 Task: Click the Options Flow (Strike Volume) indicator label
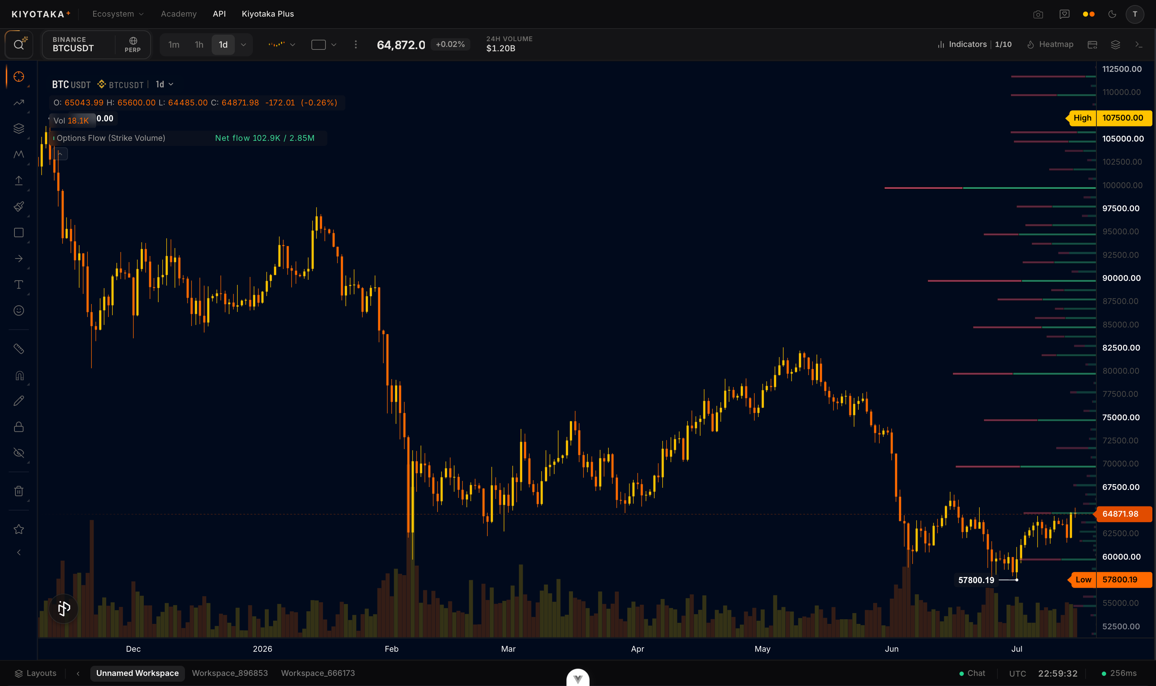[111, 138]
